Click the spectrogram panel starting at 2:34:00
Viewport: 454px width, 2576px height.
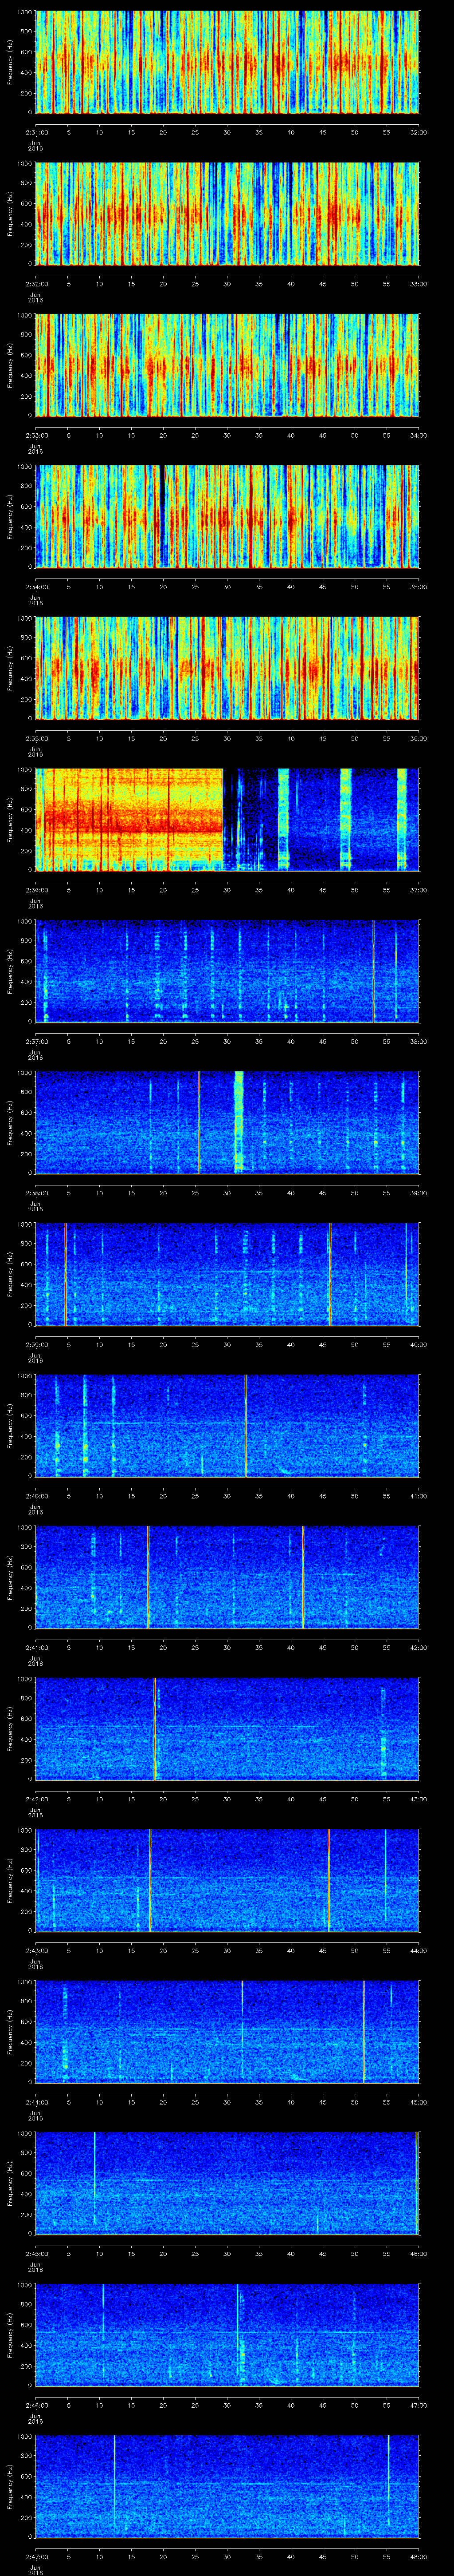tap(227, 516)
